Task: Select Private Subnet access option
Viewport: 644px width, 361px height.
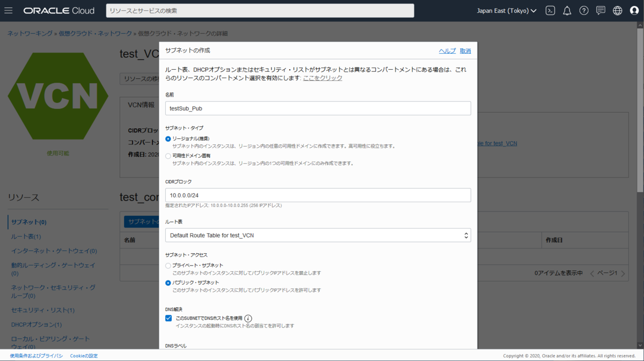Action: pyautogui.click(x=169, y=266)
